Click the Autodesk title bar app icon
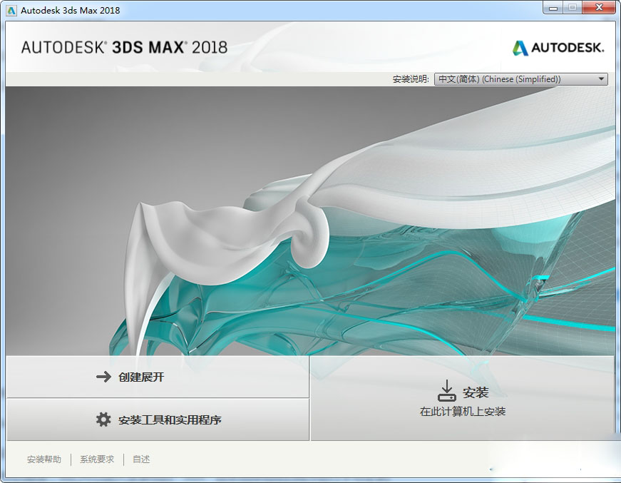621x483 pixels. [11, 10]
